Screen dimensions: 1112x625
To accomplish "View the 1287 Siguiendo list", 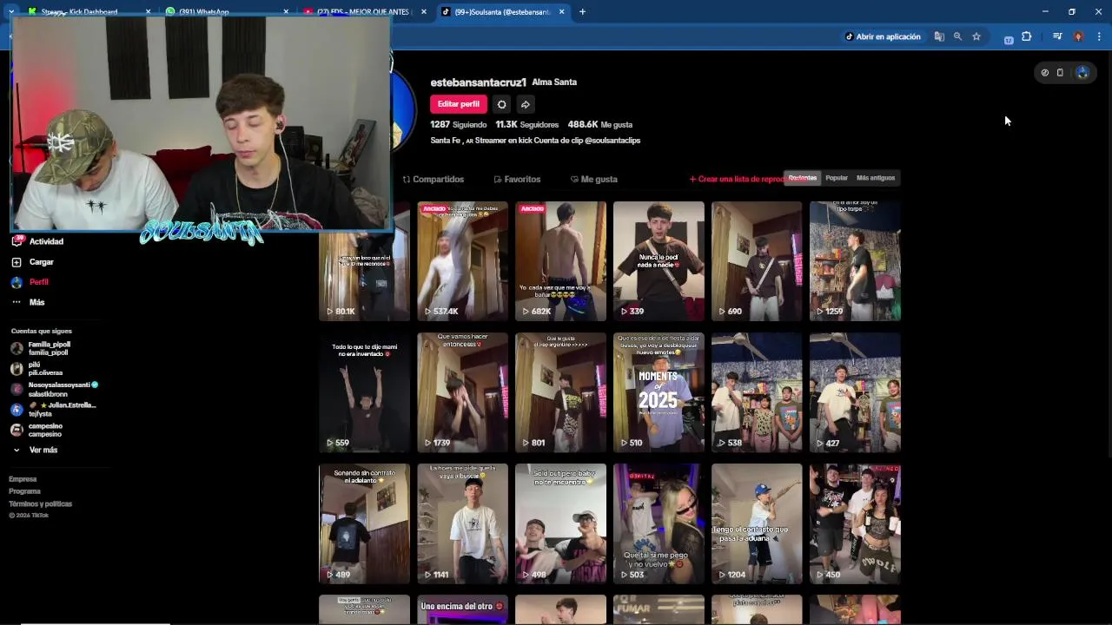I will [458, 124].
